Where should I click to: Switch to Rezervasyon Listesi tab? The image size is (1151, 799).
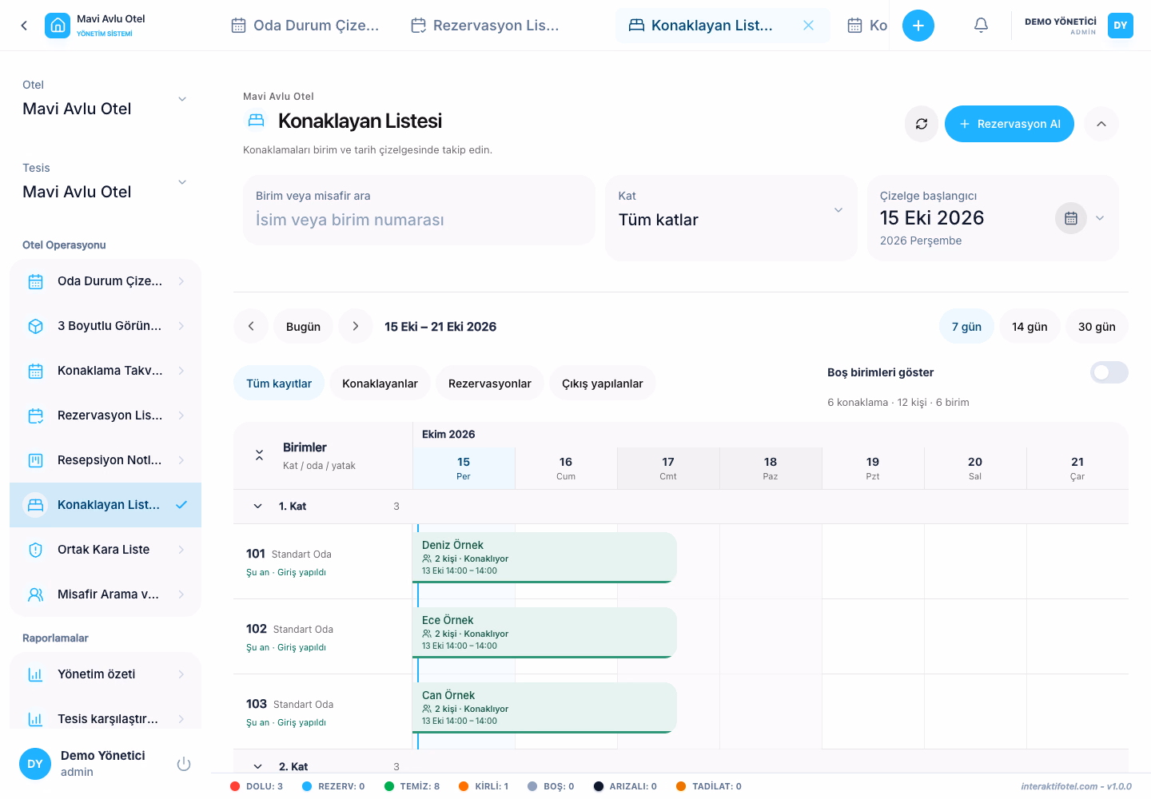484,26
